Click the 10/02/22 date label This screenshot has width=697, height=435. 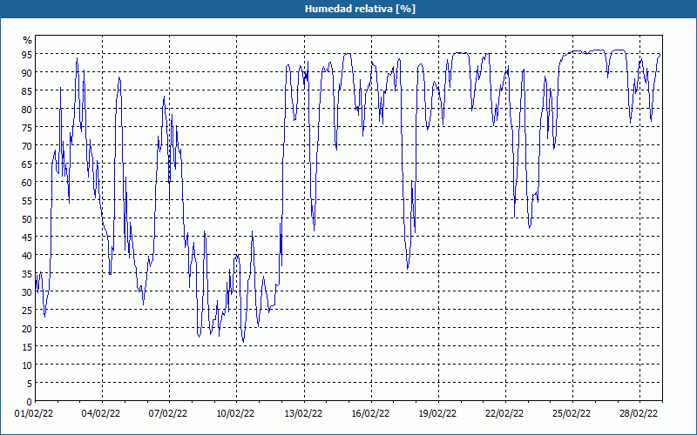(x=235, y=414)
